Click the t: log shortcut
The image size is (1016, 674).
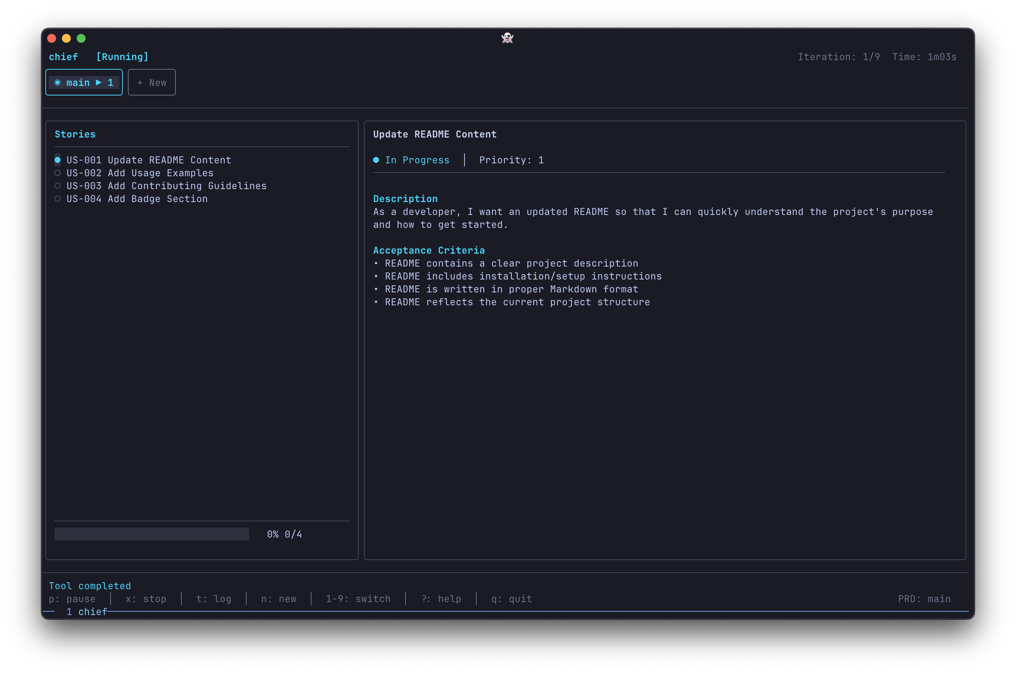point(213,599)
